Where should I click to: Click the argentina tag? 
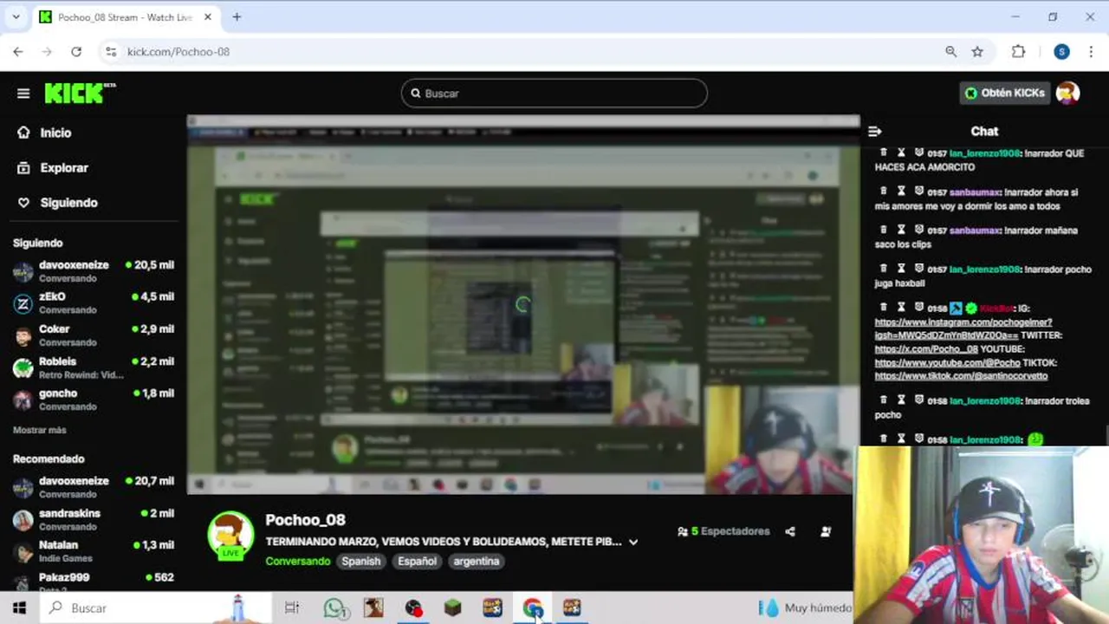coord(477,562)
